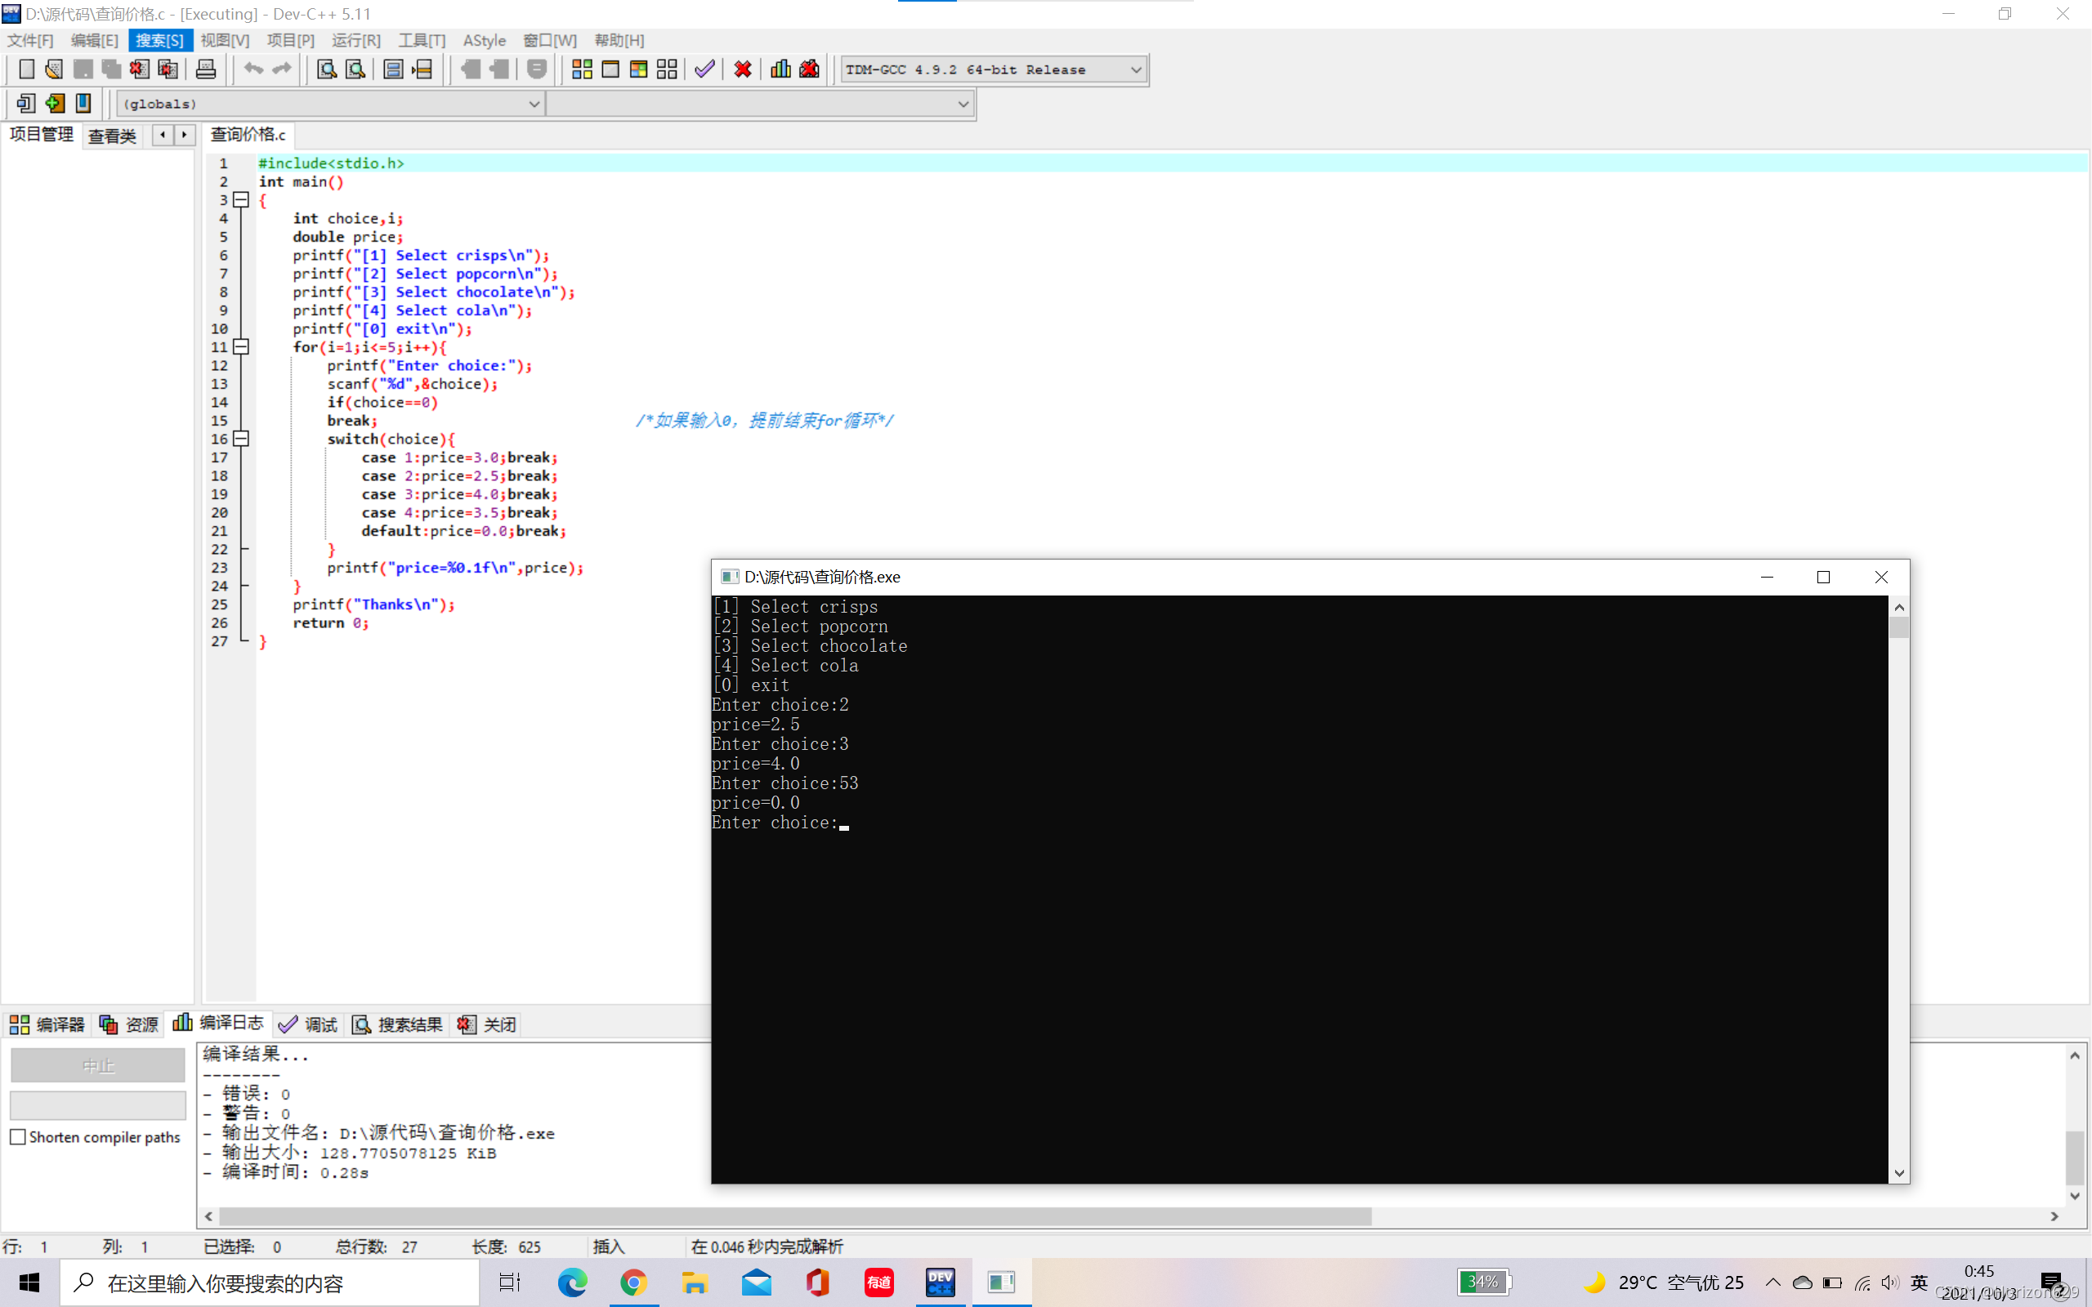Click the red X stop execution icon
This screenshot has width=2092, height=1307.
pos(743,69)
